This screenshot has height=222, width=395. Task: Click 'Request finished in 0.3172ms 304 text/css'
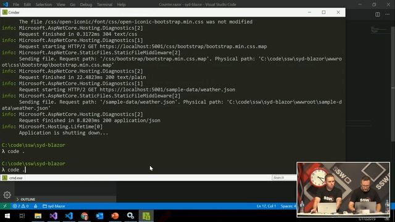[78, 34]
